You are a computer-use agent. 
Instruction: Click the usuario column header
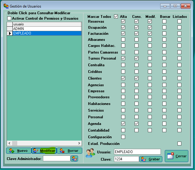(47, 24)
